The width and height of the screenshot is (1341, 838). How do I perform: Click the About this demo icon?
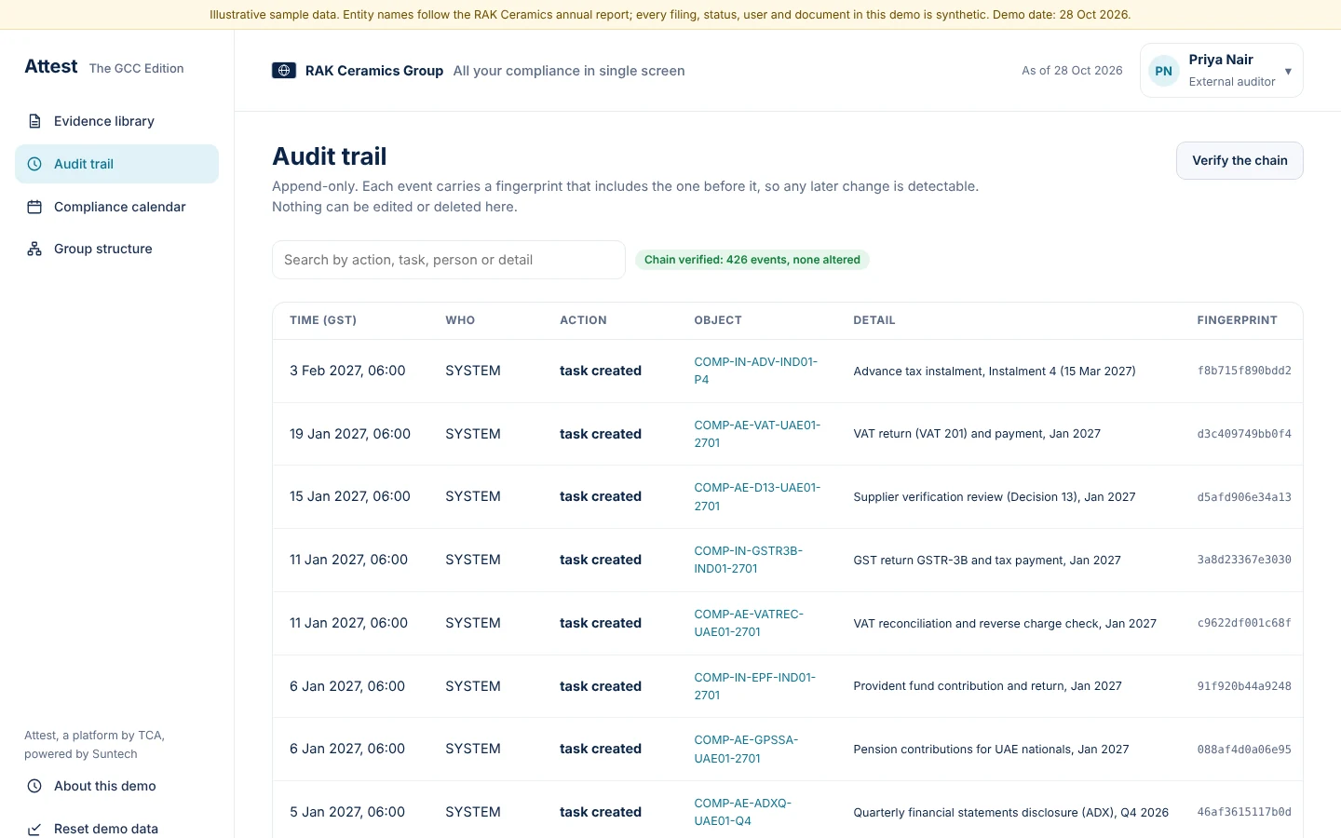tap(34, 786)
